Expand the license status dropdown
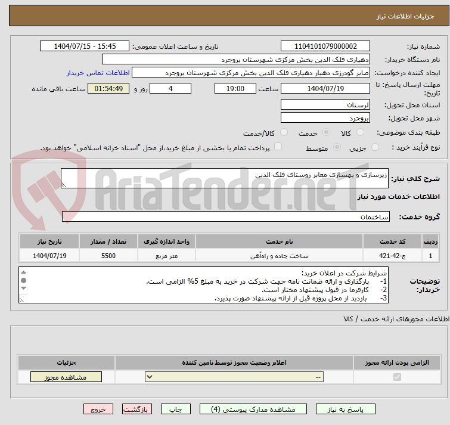Image resolution: width=450 pixels, height=425 pixels. [235, 377]
